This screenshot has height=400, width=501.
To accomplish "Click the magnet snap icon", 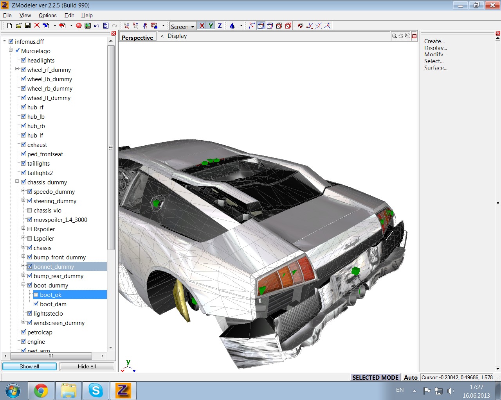I will (300, 25).
